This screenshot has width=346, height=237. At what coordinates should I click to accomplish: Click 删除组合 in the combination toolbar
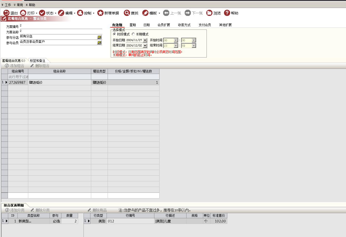(x=40, y=66)
